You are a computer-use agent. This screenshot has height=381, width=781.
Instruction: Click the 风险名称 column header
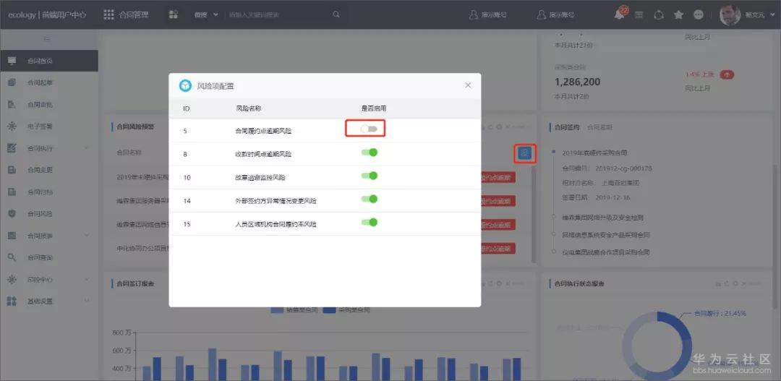coord(249,108)
